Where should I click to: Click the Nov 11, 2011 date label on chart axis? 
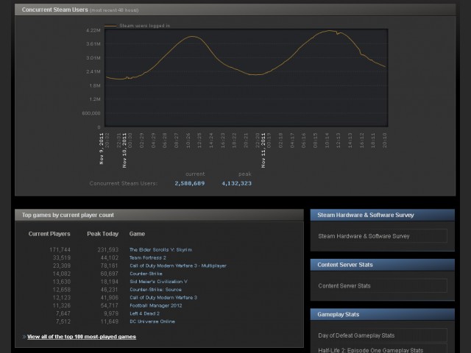[263, 150]
